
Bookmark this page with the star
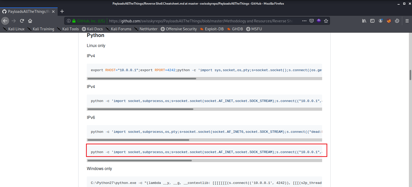click(326, 21)
